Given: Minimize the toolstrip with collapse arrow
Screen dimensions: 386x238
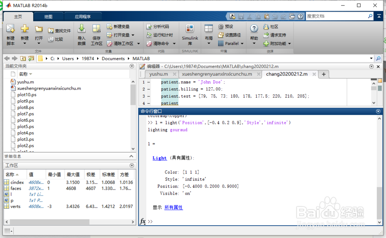Looking at the screenshot, I should click(379, 16).
